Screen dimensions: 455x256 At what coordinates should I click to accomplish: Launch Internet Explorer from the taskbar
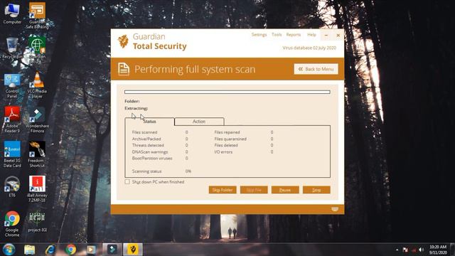(x=50, y=250)
